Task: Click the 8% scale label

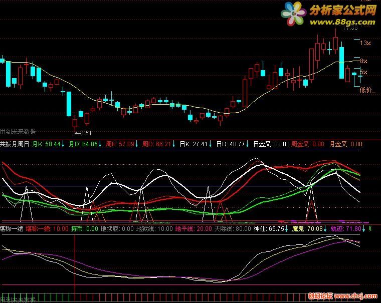Action: coord(363,61)
